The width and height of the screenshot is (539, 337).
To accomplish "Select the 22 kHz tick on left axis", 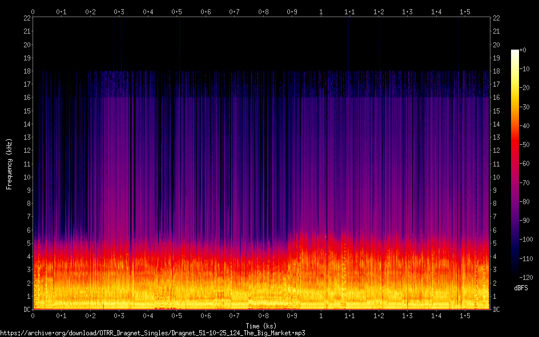I will click(27, 18).
